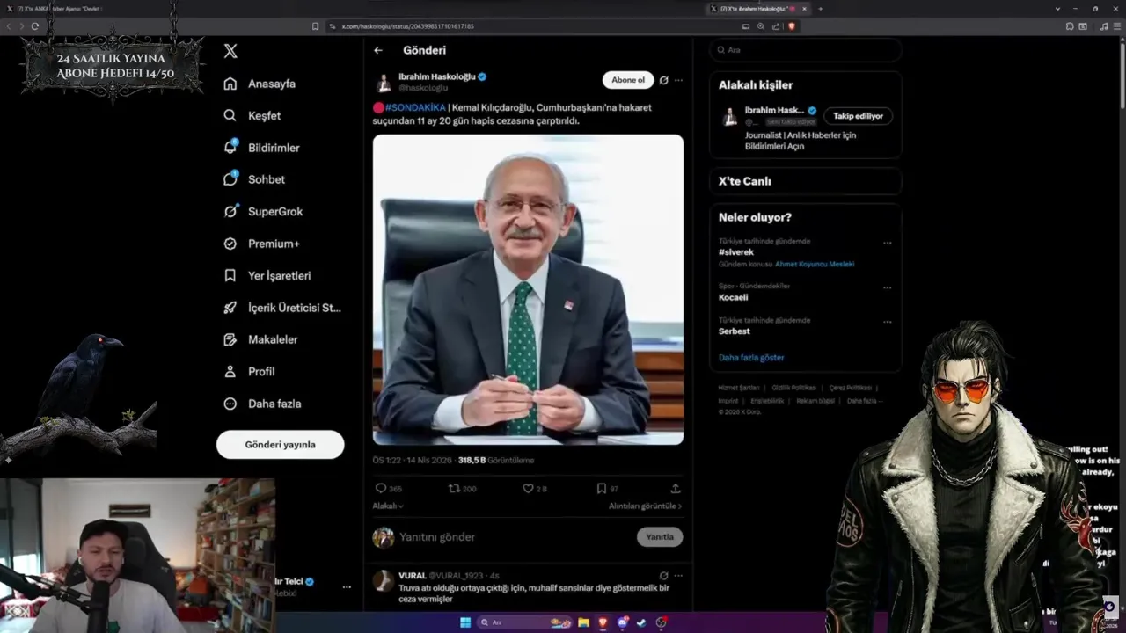The image size is (1126, 633).
Task: Switch to X'te İbrahim Haskoloğlu tab
Action: (758, 9)
